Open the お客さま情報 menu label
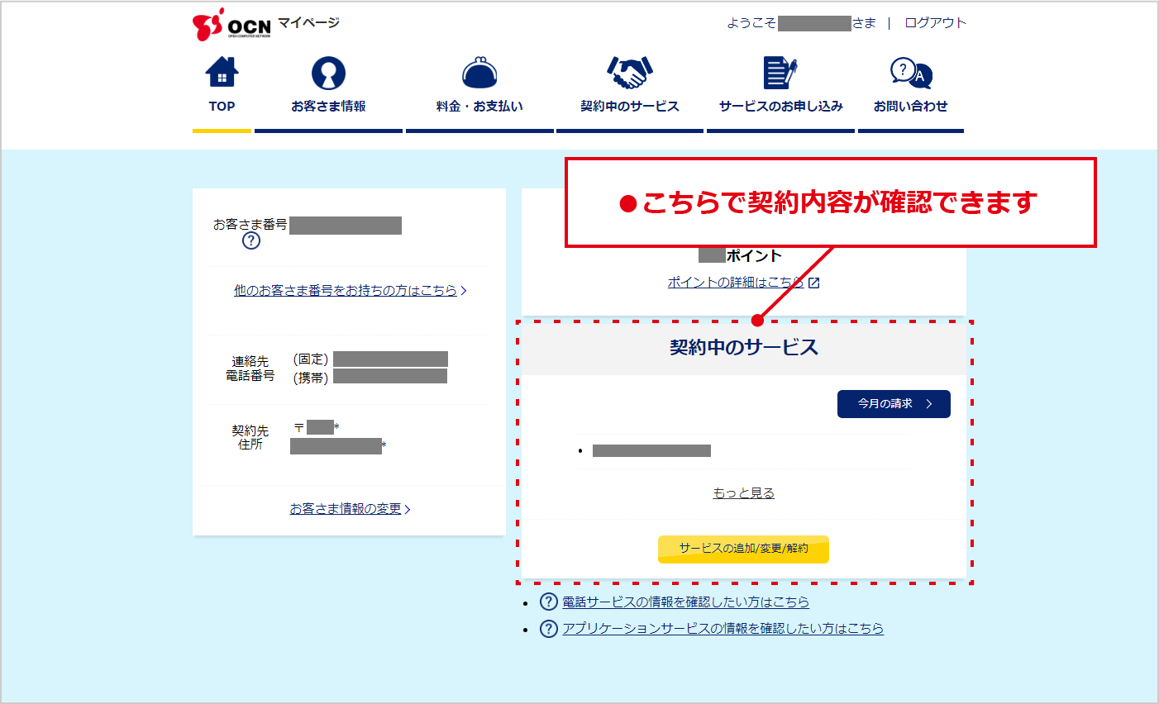 [x=328, y=106]
